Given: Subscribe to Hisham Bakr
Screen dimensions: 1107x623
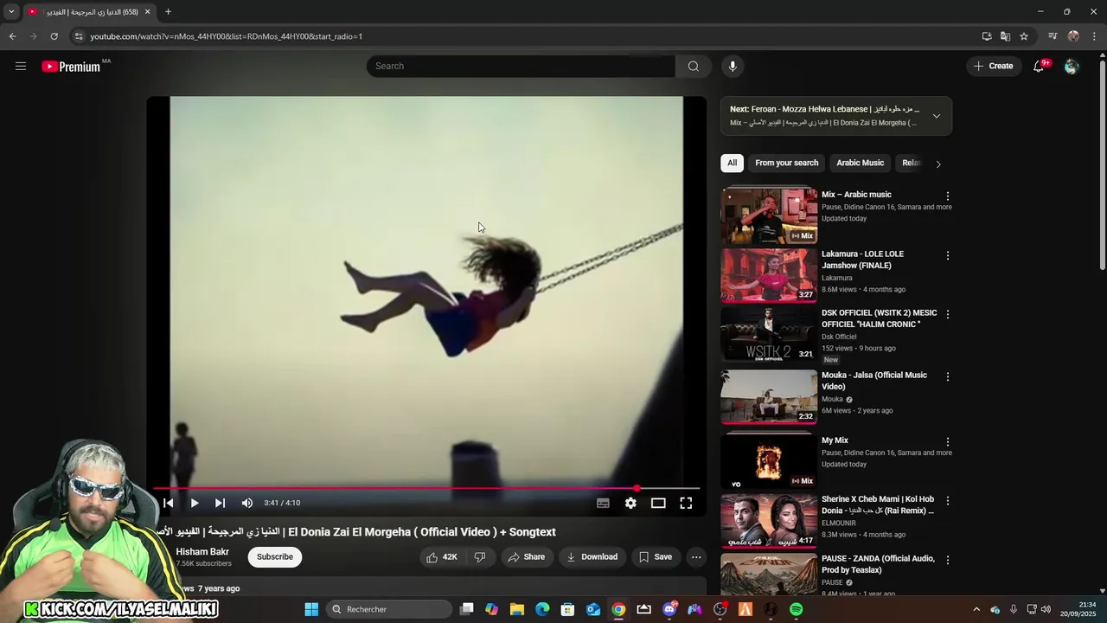Looking at the screenshot, I should click(275, 557).
